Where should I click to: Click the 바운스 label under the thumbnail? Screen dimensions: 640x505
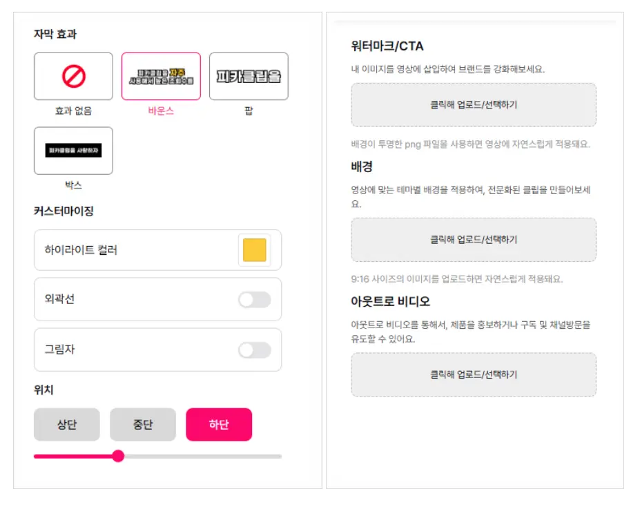161,111
